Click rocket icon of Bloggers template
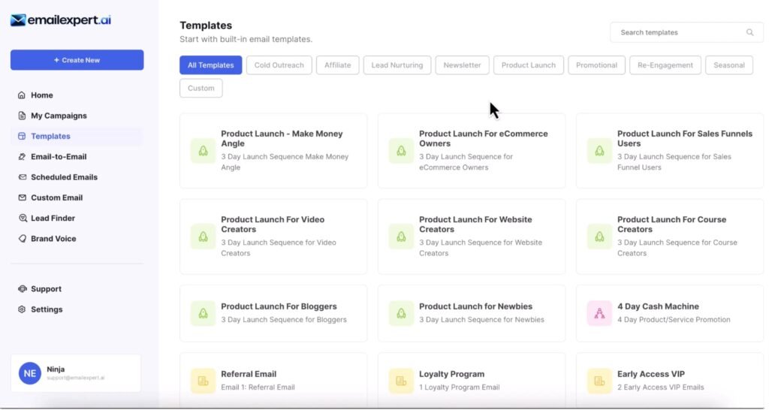Image resolution: width=769 pixels, height=410 pixels. (203, 313)
